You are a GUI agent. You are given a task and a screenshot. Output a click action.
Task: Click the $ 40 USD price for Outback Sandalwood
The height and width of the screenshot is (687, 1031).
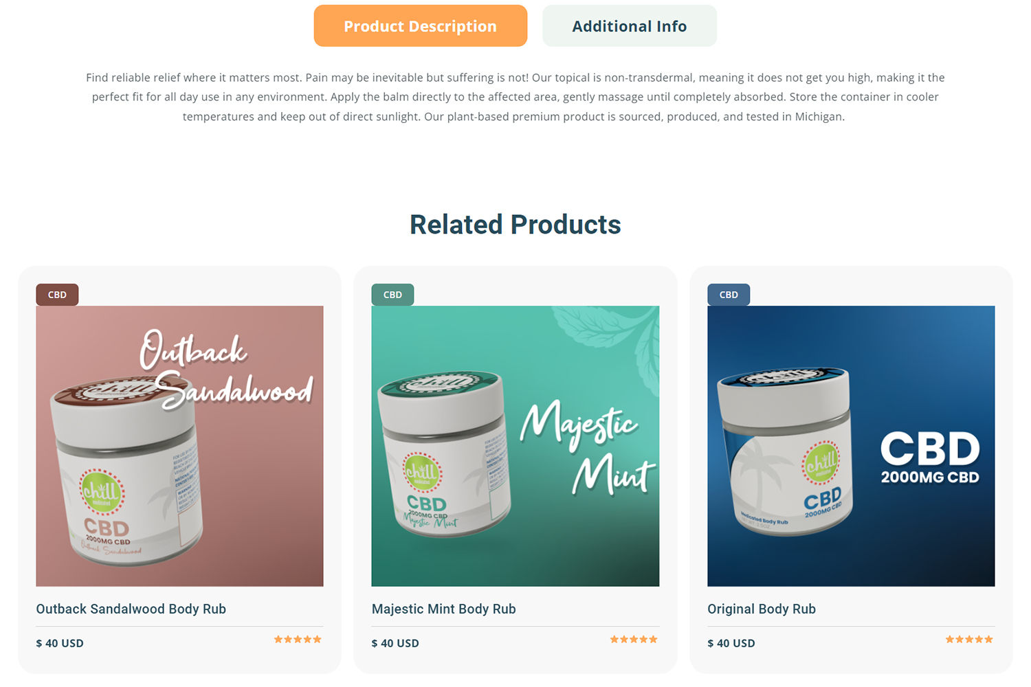click(60, 644)
